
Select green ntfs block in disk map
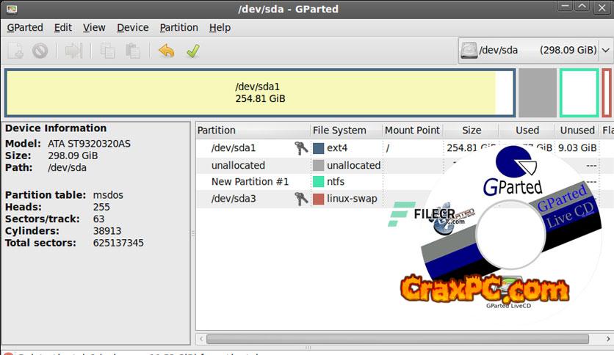579,92
